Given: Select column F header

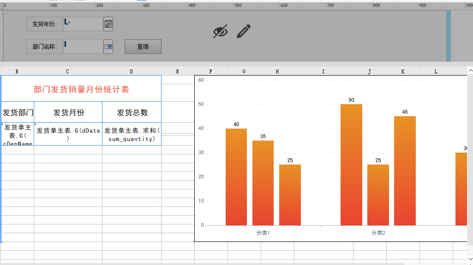Looking at the screenshot, I should point(210,71).
